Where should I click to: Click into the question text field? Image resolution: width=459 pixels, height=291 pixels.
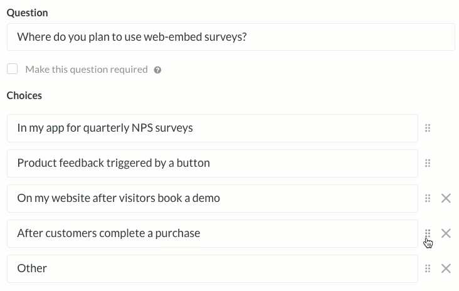coord(231,37)
